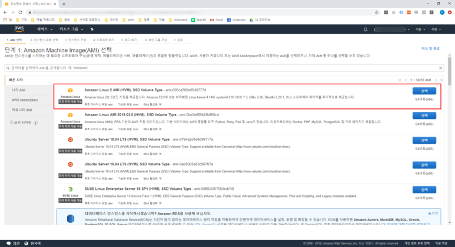Click 선택 for Ubuntu Server 18.04 LTS
The image size is (455, 247).
pyautogui.click(x=424, y=140)
